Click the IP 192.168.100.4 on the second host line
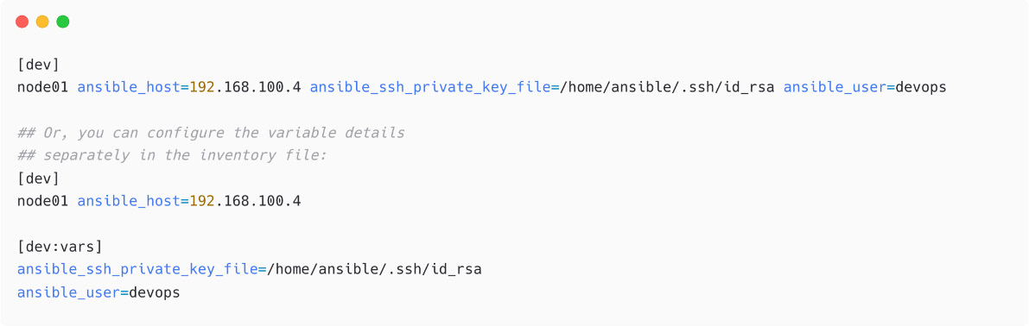The width and height of the screenshot is (1029, 326). pyautogui.click(x=245, y=201)
